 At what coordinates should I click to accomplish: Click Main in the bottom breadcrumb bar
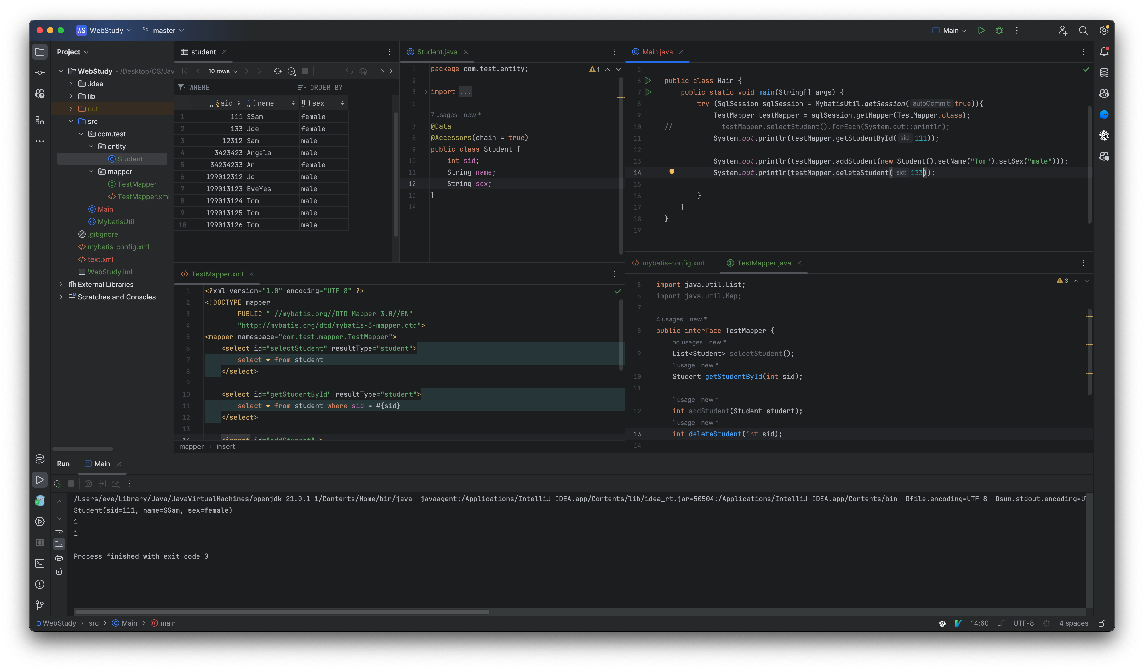(x=128, y=623)
